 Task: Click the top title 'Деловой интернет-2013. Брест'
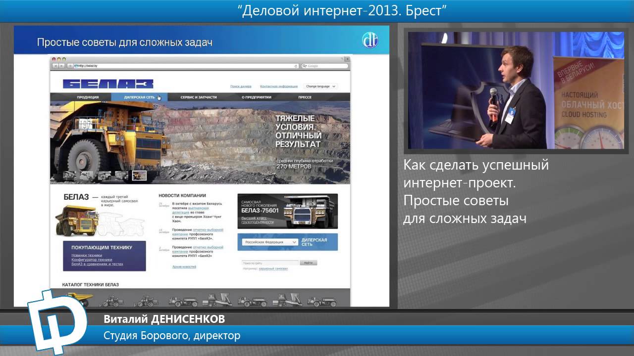[342, 10]
